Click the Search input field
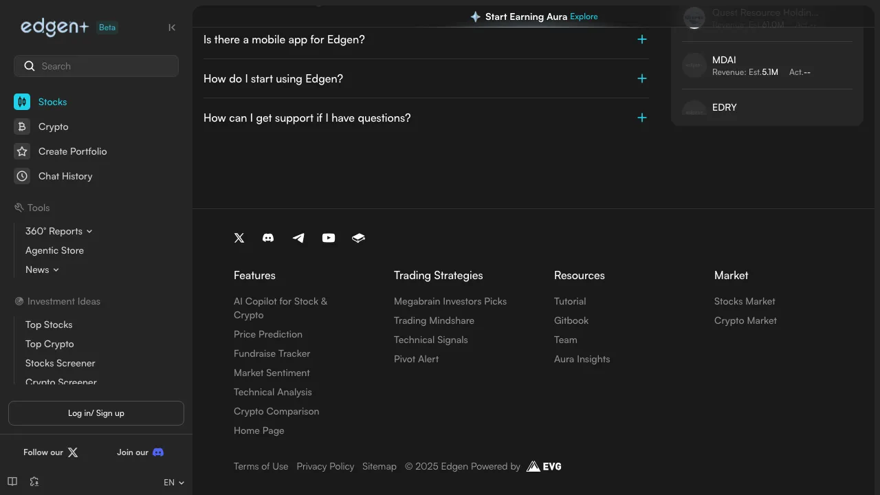The height and width of the screenshot is (495, 880). pyautogui.click(x=96, y=66)
